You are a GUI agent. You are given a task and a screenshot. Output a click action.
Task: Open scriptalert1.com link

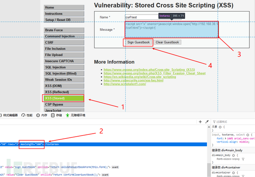[x=125, y=84]
